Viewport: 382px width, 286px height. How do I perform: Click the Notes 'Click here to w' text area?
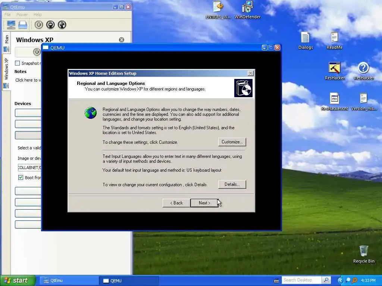click(28, 80)
